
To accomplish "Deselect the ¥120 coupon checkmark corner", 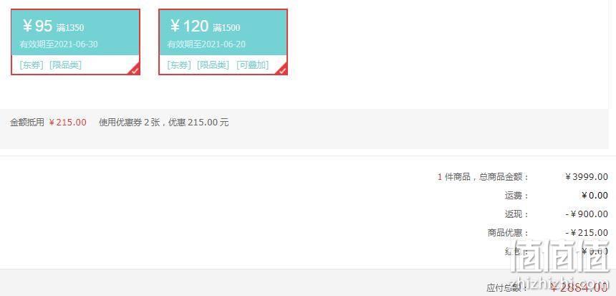I will tap(283, 70).
